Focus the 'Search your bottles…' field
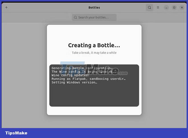Screen dimensions: 188x138 tap(94, 17)
